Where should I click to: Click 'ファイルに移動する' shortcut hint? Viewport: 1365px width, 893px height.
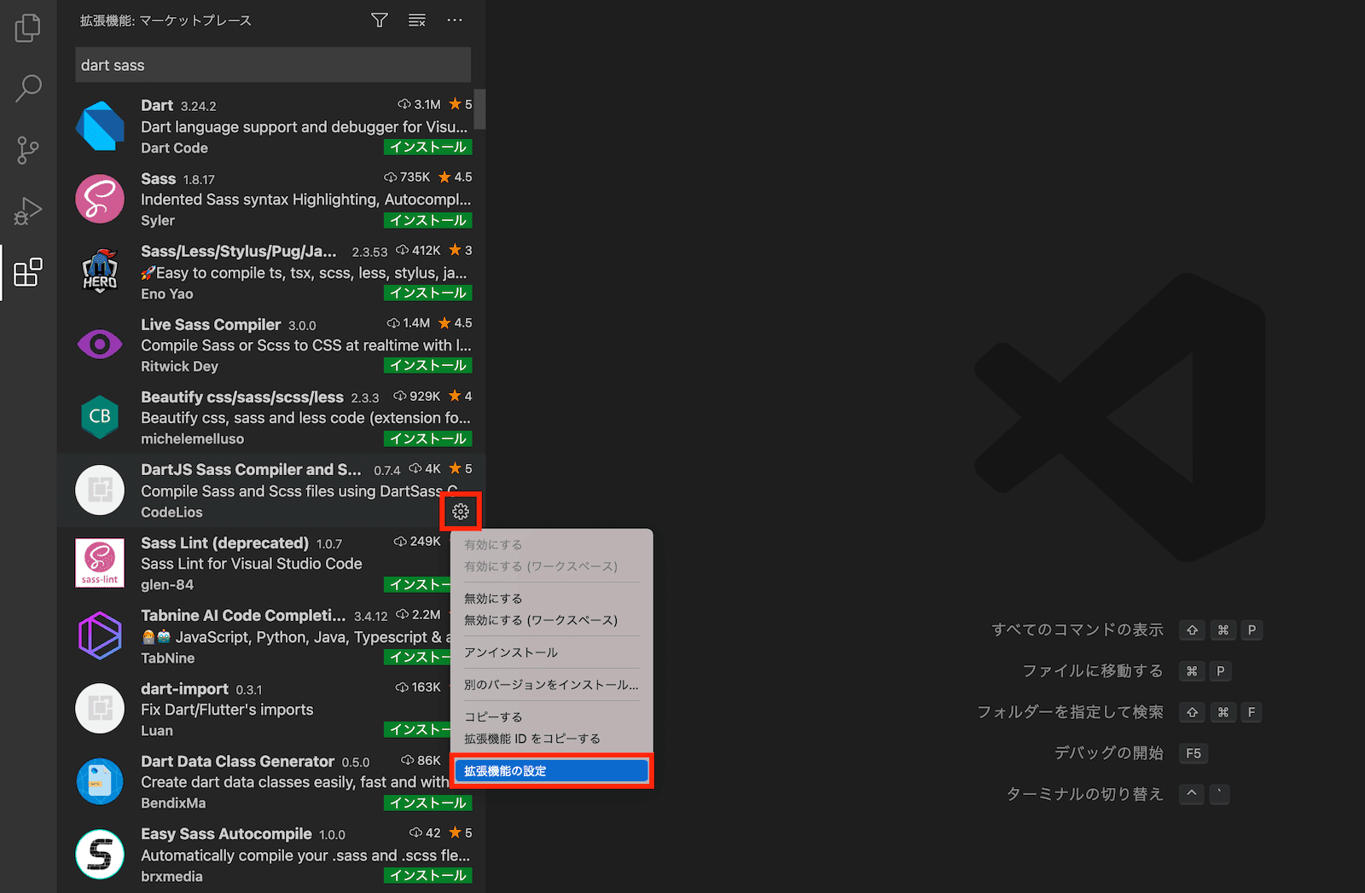click(x=1093, y=670)
